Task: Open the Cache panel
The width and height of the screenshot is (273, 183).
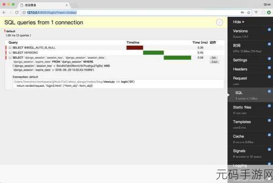Action: tap(238, 136)
